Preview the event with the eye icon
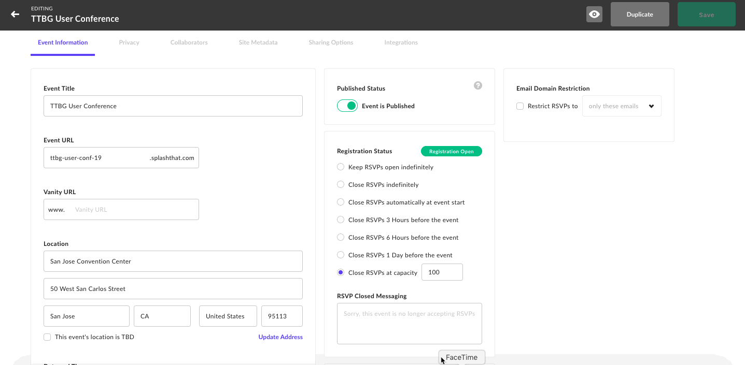The image size is (745, 365). pos(594,14)
